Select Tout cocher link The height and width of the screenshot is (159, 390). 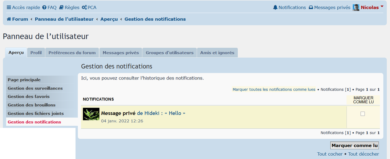(x=330, y=154)
